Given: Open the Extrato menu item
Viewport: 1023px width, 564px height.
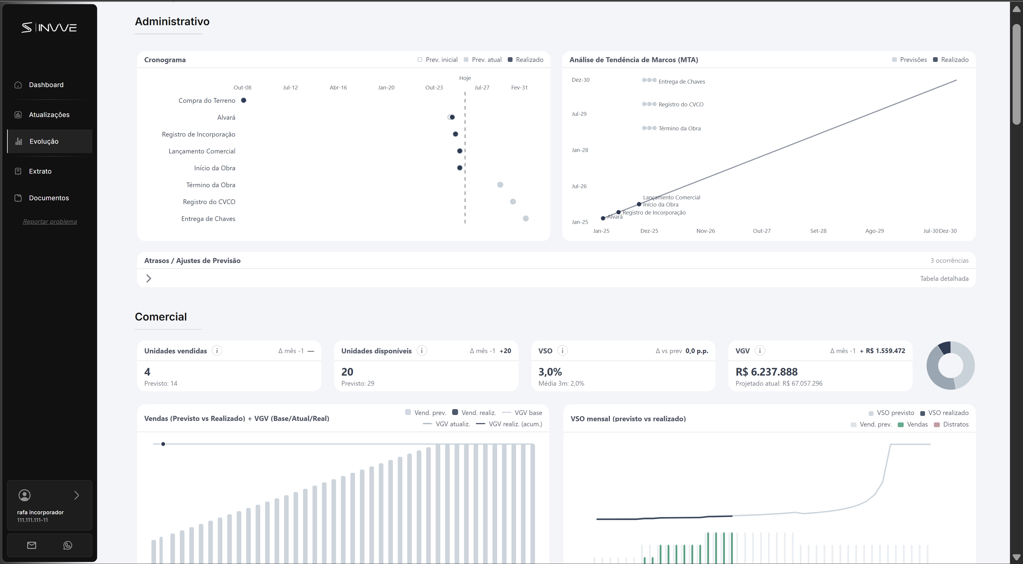Looking at the screenshot, I should (x=40, y=171).
